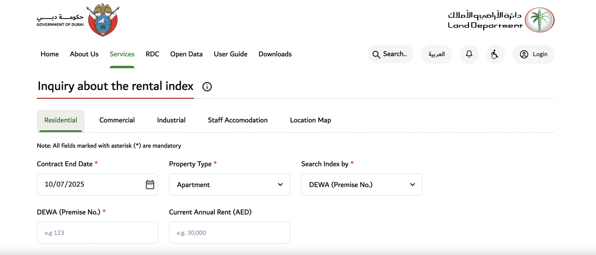Viewport: 596px width, 255px height.
Task: Navigate to the RDC menu item
Action: click(x=152, y=54)
